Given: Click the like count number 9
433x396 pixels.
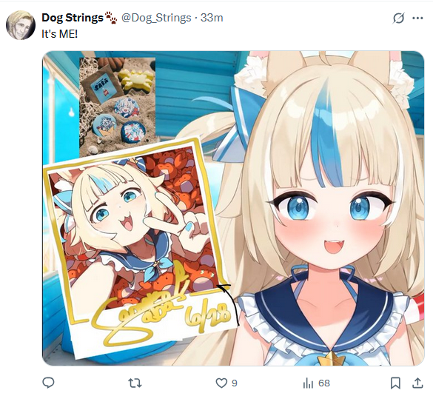Looking at the screenshot, I should 234,383.
